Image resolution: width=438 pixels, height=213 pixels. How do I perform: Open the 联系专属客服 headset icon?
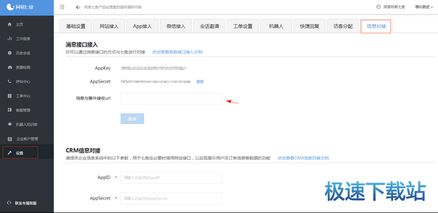[9, 203]
